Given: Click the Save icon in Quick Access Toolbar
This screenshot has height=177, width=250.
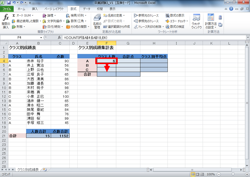Looking at the screenshot, I should pos(9,3).
